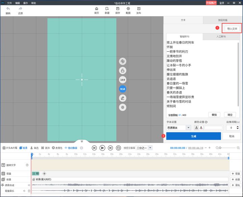Choose the plain A single color icon

pyautogui.click(x=196, y=128)
